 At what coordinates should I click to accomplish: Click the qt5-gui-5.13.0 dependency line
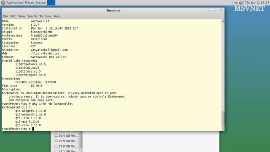(27, 122)
